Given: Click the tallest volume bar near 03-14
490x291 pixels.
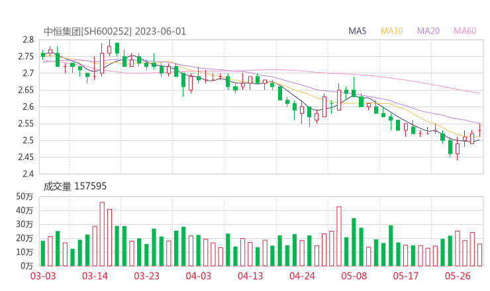Looking at the screenshot, I should 102,234.
